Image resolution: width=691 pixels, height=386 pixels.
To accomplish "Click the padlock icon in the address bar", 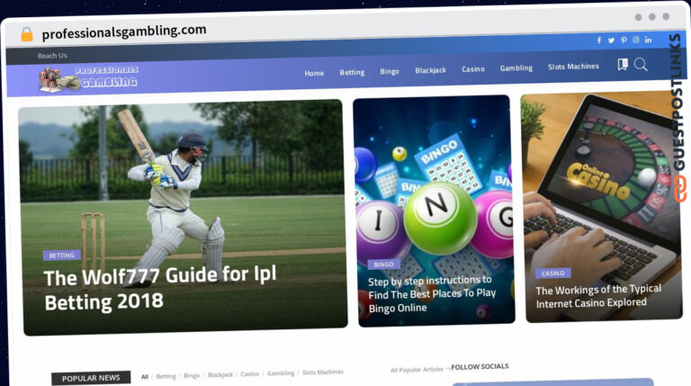I will [27, 34].
